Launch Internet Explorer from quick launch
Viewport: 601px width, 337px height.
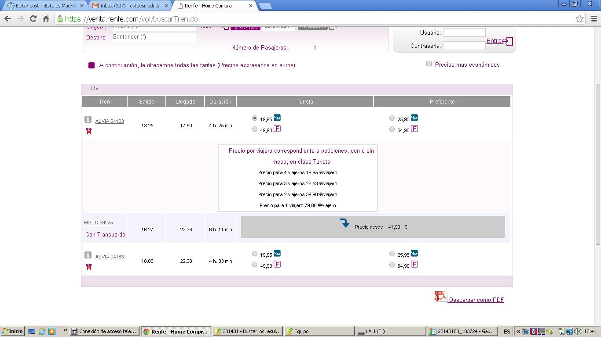[42, 331]
